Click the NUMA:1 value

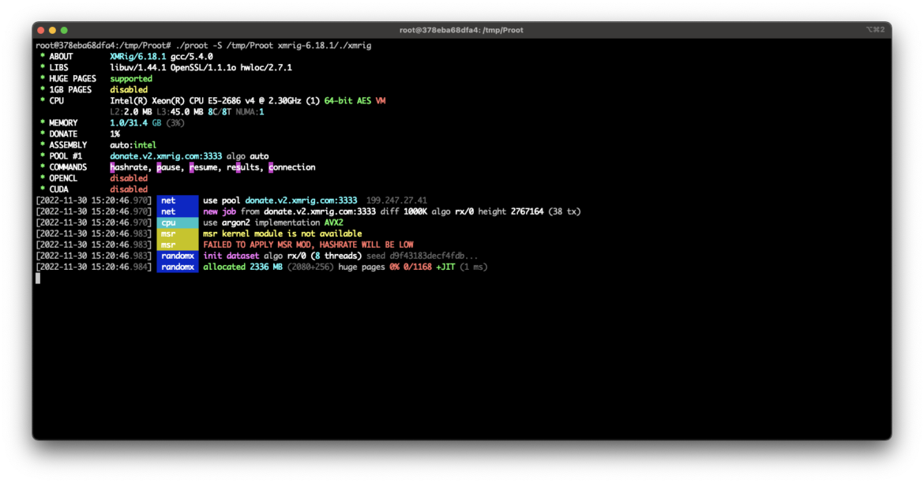(250, 112)
